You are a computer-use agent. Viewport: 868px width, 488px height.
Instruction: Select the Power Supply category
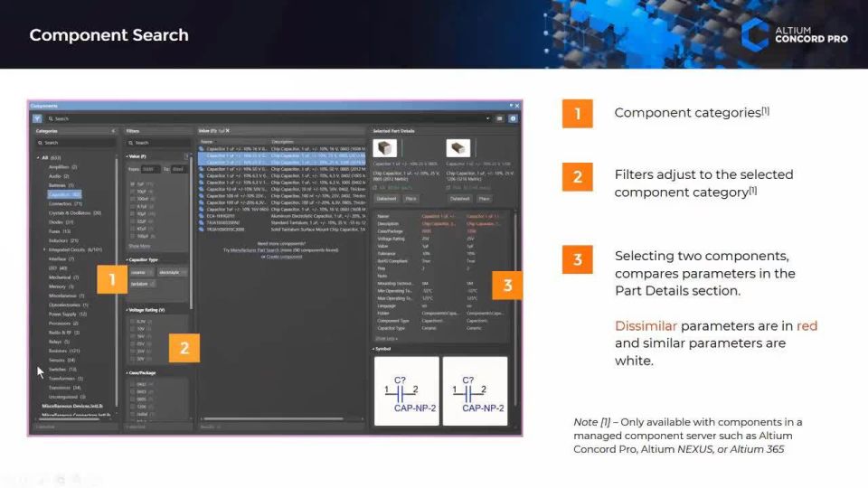[68, 314]
